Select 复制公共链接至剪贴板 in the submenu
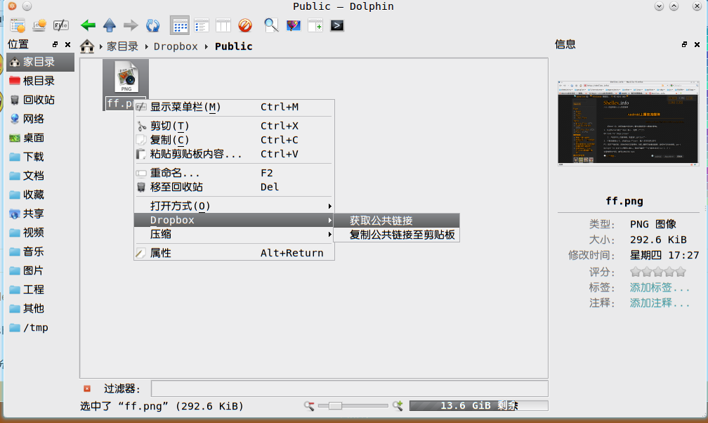708x423 pixels. [x=396, y=235]
